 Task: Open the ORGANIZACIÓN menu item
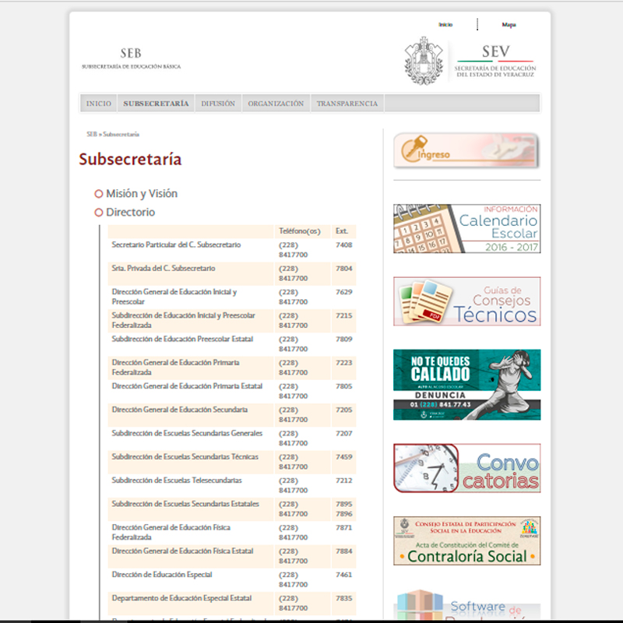coord(276,104)
